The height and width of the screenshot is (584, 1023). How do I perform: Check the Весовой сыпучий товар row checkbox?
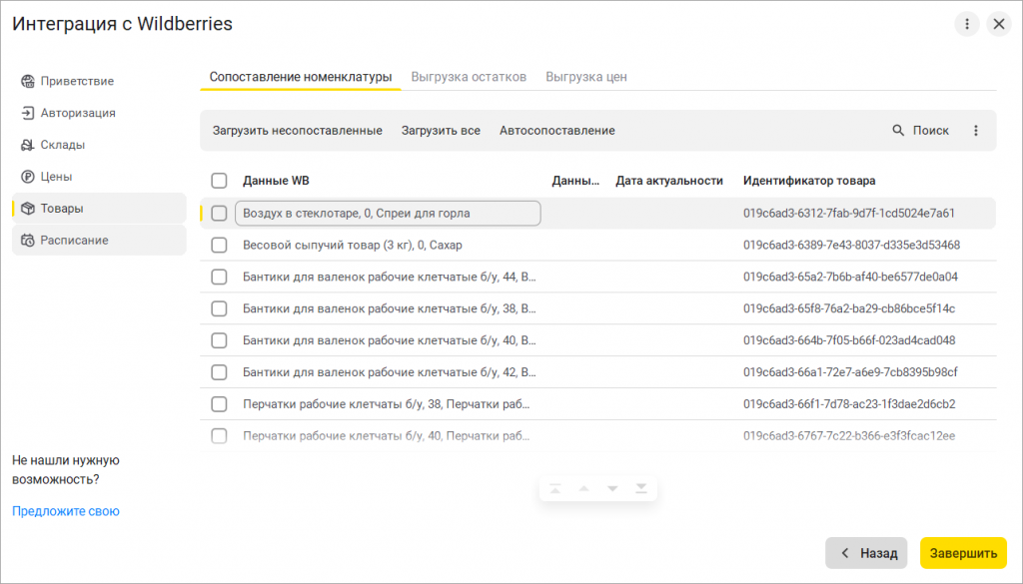[x=219, y=245]
